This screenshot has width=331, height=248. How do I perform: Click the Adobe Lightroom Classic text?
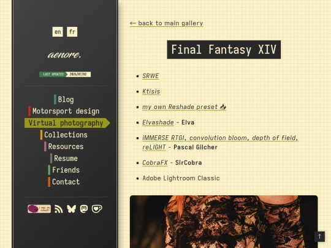pyautogui.click(x=181, y=178)
